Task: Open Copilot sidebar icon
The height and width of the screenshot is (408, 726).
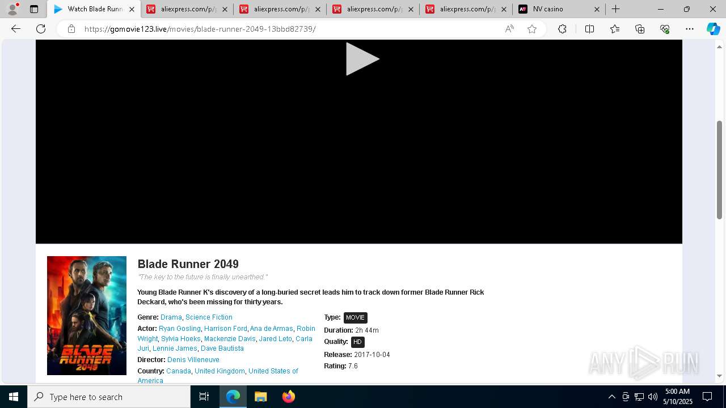Action: pos(713,29)
